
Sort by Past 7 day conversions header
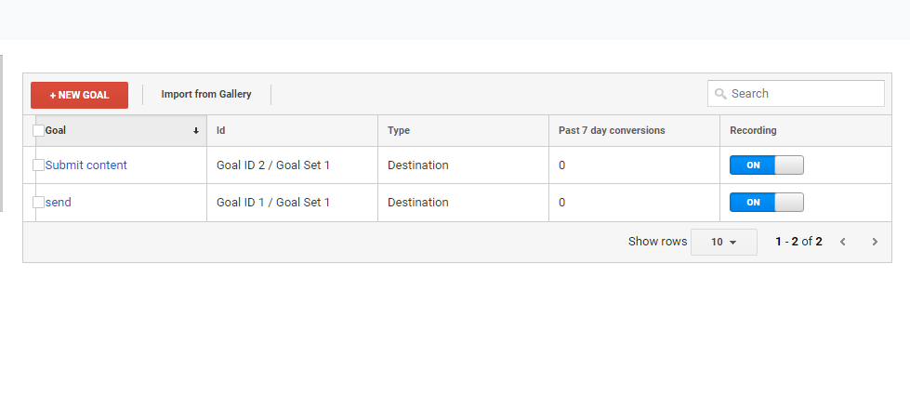[612, 131]
